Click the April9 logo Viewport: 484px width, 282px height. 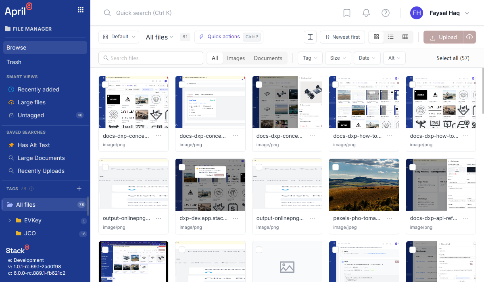coord(18,10)
